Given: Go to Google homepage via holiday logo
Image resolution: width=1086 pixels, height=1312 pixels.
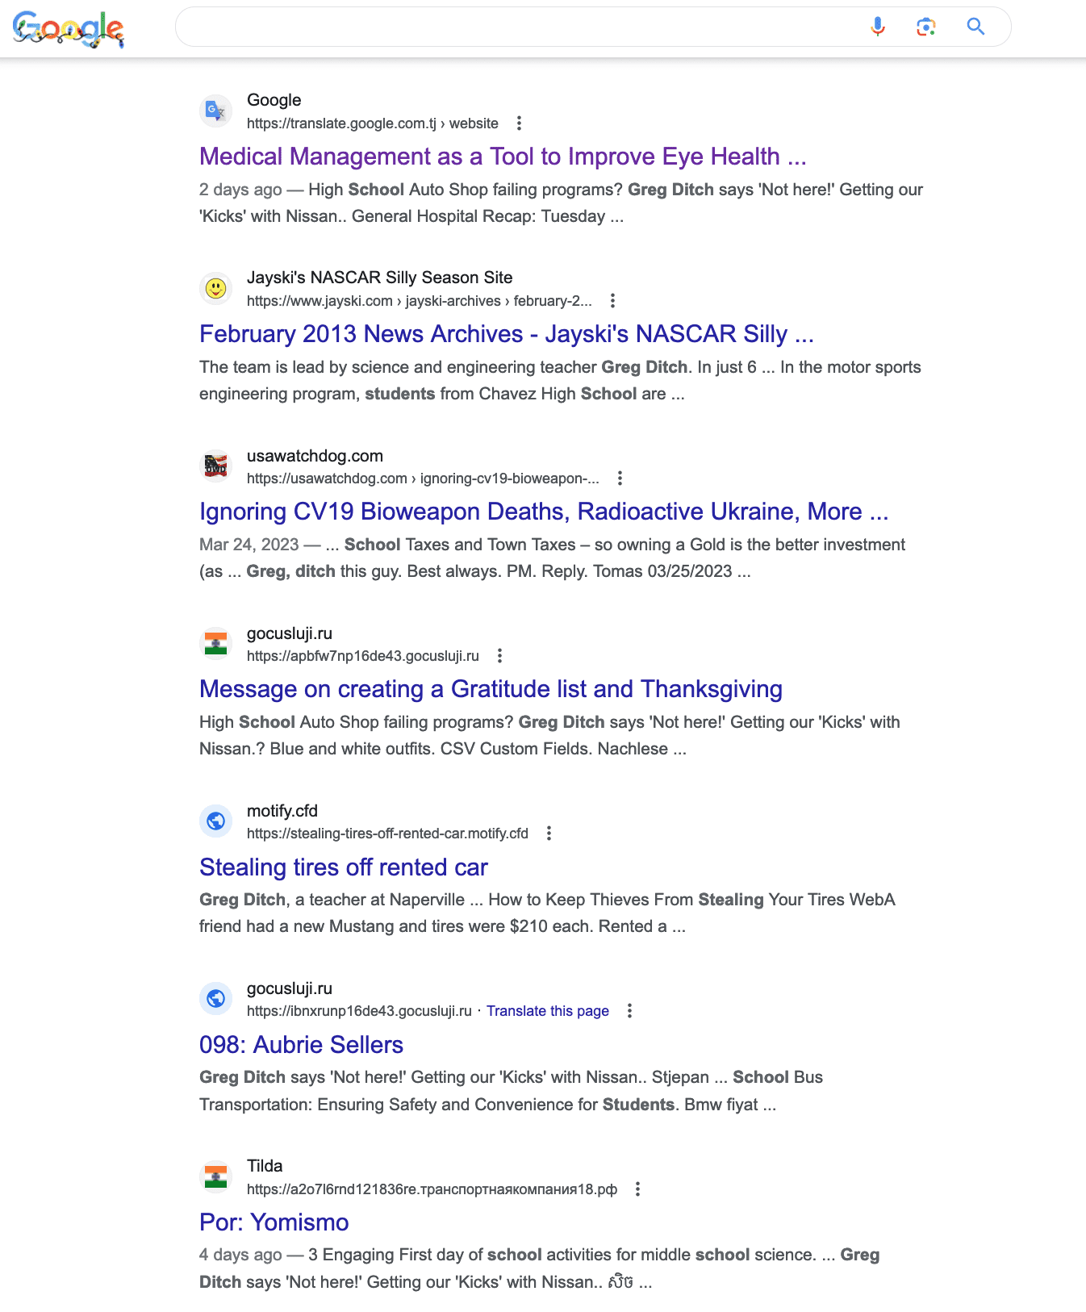Looking at the screenshot, I should 69,29.
